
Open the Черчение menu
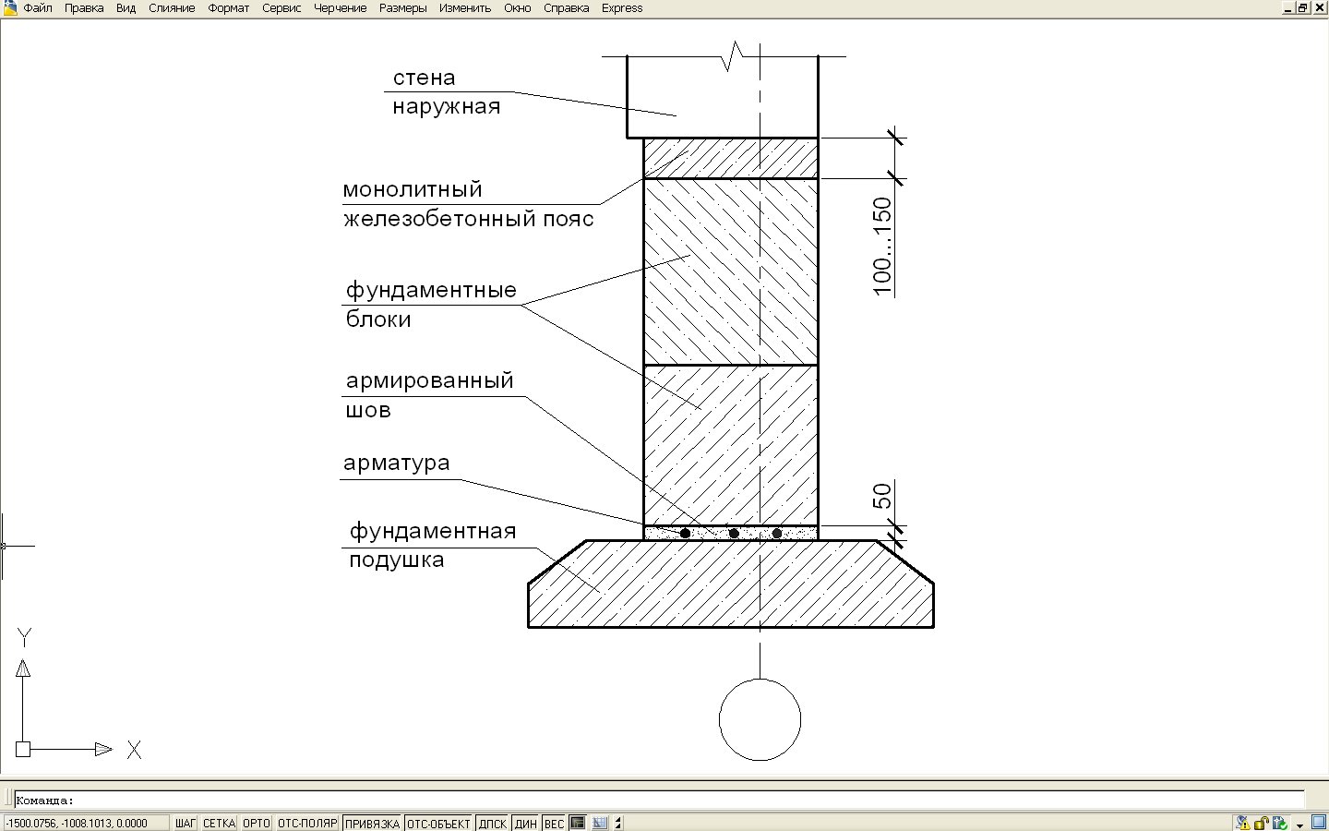(340, 7)
